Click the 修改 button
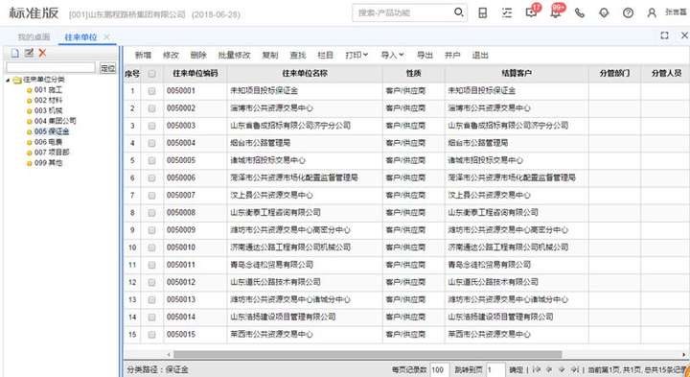This screenshot has height=377, width=690. (171, 55)
